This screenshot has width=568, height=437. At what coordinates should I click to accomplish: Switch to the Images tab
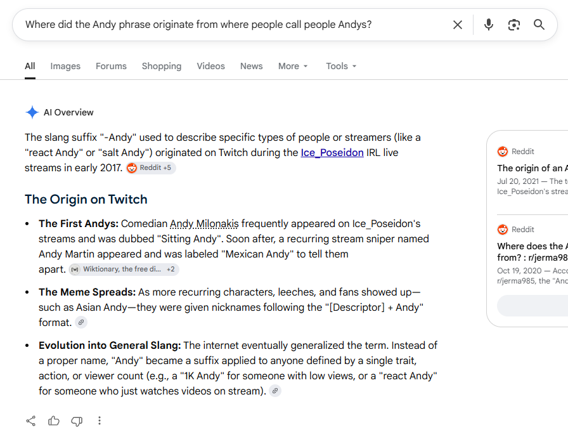[x=65, y=67]
